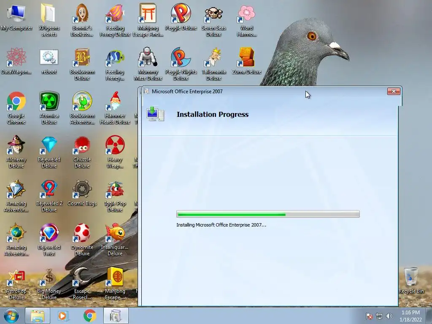Open Big Money Deluxe shortcut
Screen dimensions: 432x324
[x=49, y=283]
